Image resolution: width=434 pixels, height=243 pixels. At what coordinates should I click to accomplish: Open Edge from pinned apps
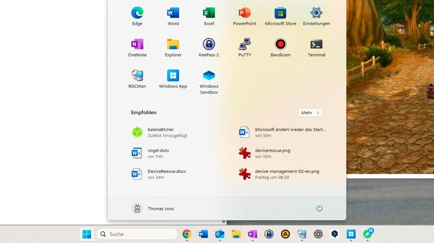[137, 16]
